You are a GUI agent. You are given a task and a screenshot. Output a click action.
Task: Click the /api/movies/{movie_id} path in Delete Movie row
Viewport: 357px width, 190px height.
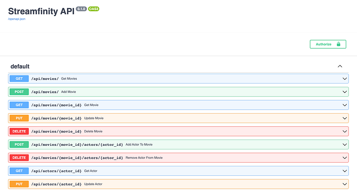coord(56,132)
